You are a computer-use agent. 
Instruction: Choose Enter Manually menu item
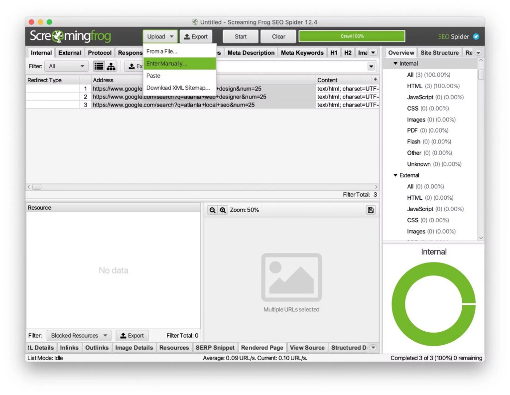click(179, 63)
